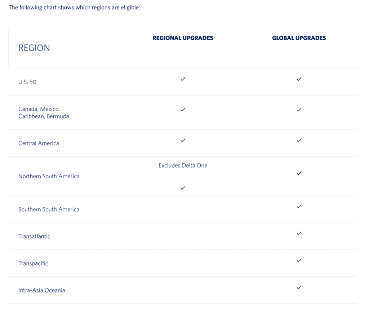Select the REGIONAL UPGRADES column header

point(183,38)
